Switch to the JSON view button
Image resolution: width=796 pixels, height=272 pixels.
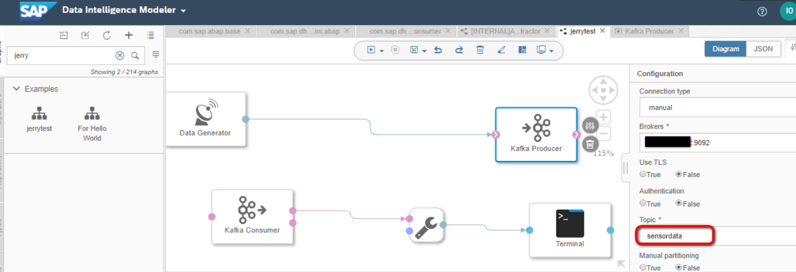click(x=763, y=49)
